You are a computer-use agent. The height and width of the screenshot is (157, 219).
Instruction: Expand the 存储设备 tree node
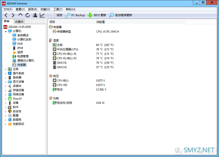coord(5,91)
